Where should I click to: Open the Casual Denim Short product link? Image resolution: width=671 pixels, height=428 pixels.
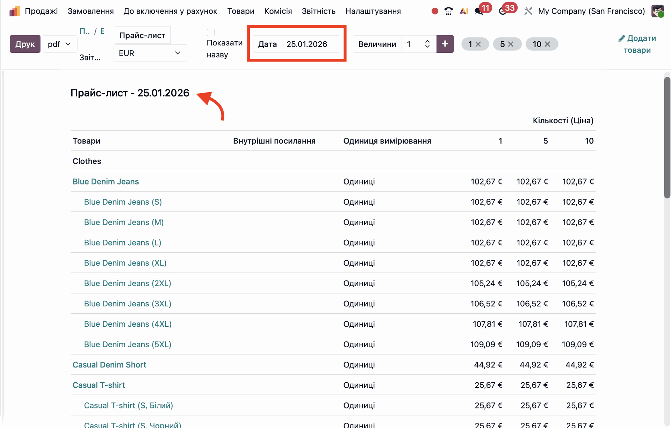[109, 365]
